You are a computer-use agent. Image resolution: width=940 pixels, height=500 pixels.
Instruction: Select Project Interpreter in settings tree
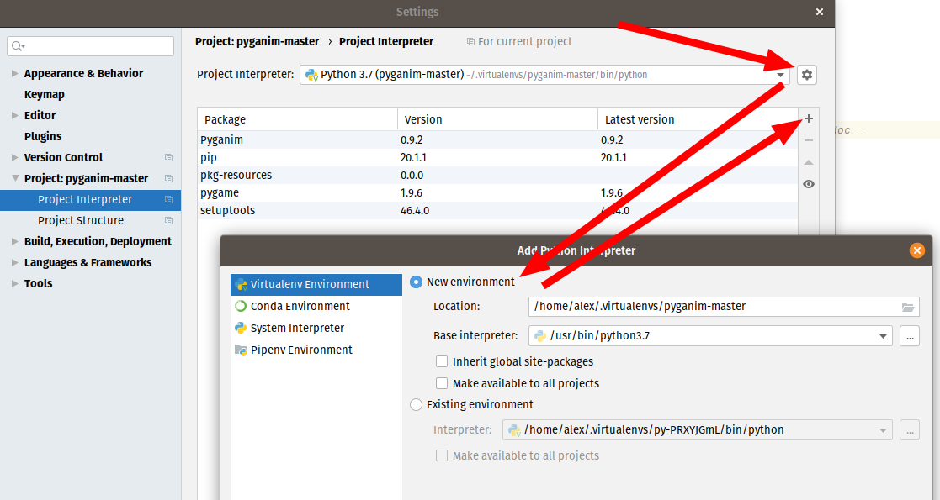click(x=91, y=199)
